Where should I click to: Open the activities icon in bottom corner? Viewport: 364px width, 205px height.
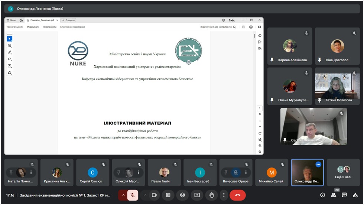(355, 195)
